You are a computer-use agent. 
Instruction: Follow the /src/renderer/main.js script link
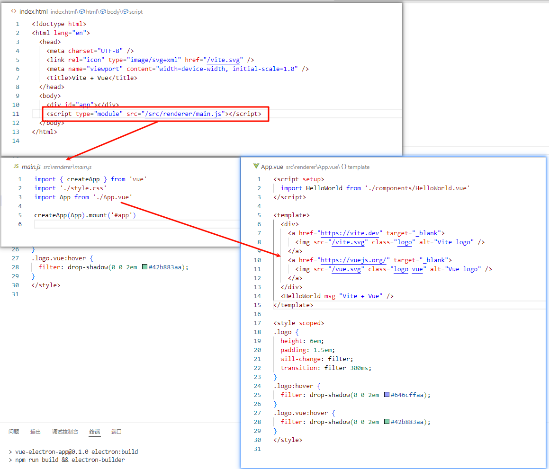pos(184,114)
